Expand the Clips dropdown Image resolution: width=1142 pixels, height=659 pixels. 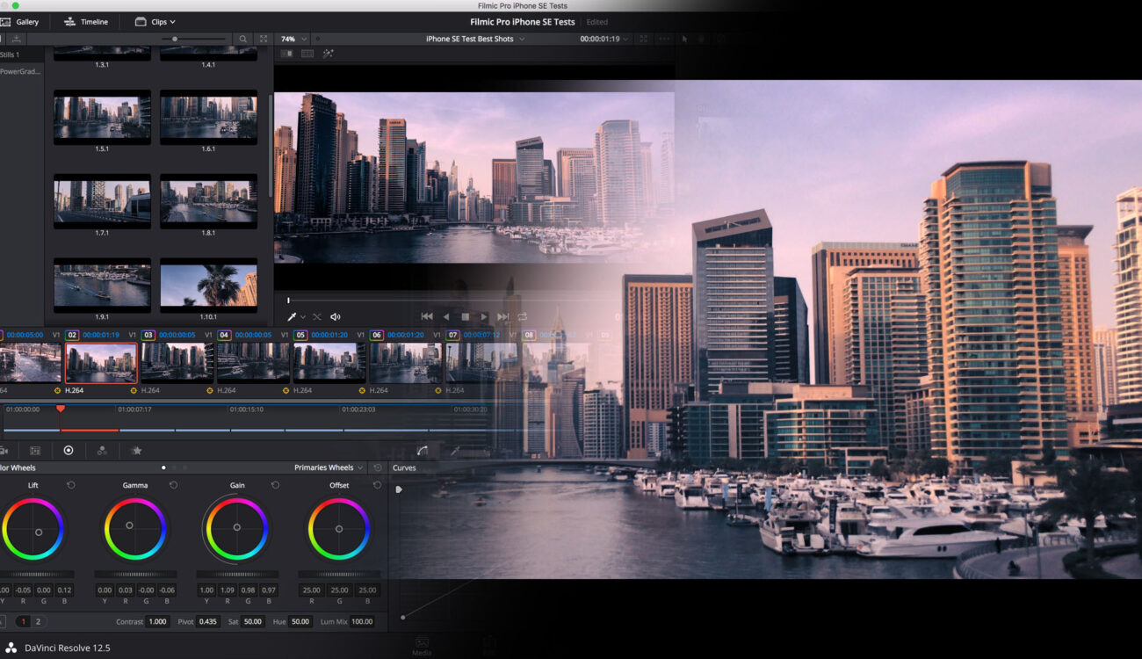coord(155,22)
